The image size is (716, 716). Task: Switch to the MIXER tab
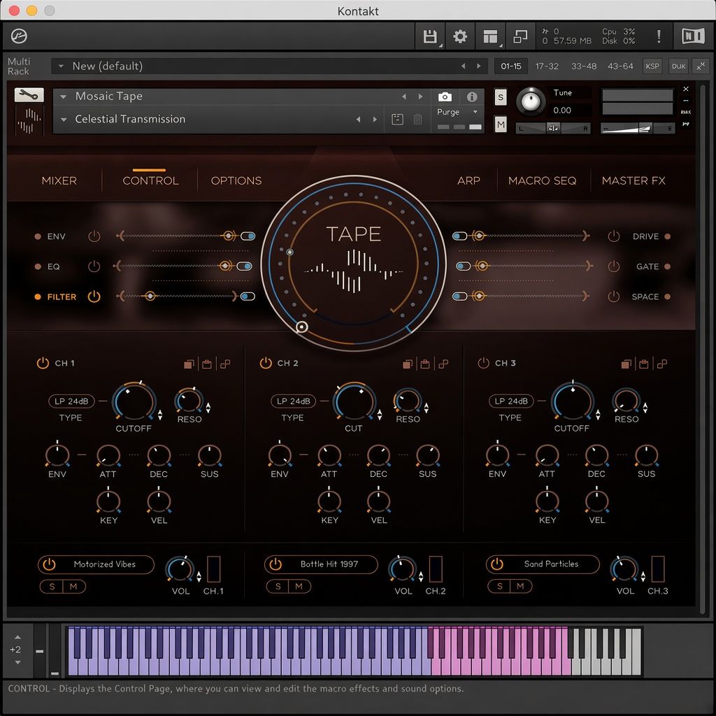(x=59, y=181)
